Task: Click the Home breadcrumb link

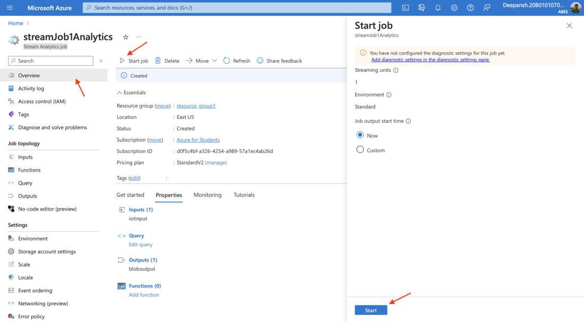Action: (15, 23)
